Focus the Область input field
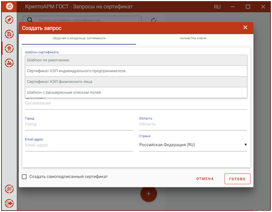Screen dimensions: 272x212 [x=193, y=125]
